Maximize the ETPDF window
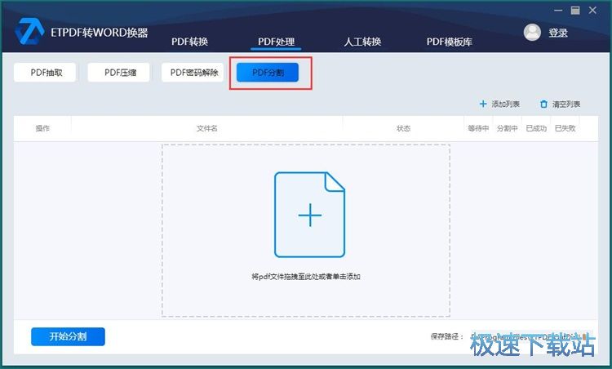612x369 pixels. click(x=575, y=11)
